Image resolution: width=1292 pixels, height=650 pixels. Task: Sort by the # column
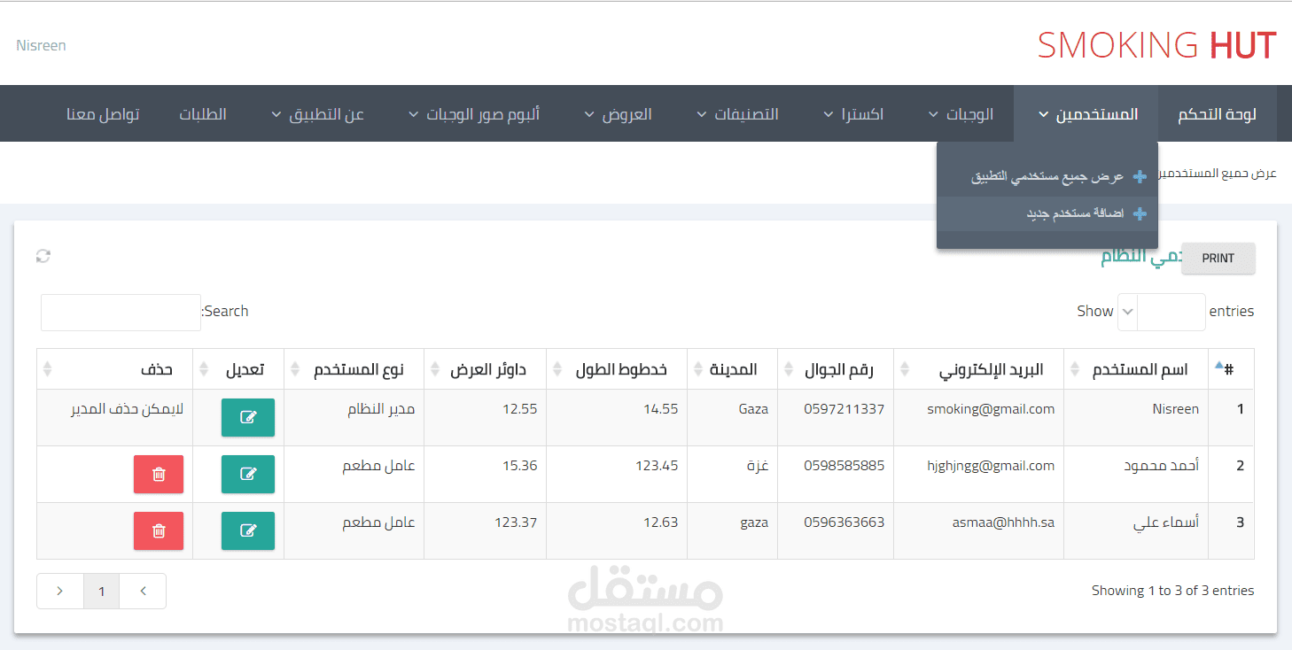click(x=1232, y=369)
